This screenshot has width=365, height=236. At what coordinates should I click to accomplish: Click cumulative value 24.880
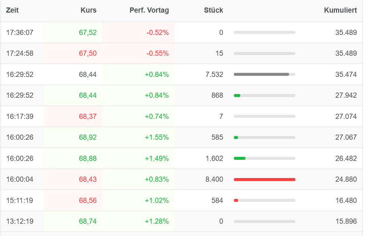click(346, 180)
